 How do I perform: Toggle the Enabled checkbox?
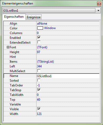39,38
